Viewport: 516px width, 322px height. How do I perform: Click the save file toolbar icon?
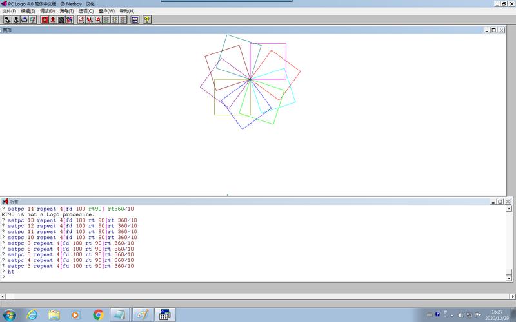pos(15,20)
